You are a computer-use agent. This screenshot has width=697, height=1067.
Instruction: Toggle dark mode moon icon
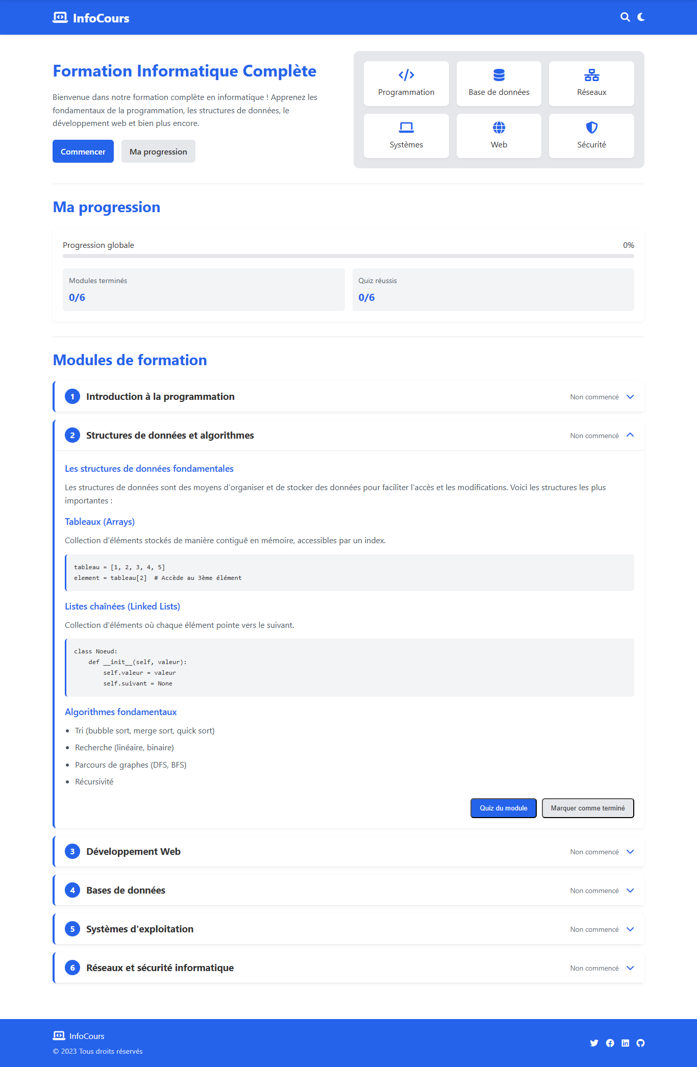[x=641, y=17]
